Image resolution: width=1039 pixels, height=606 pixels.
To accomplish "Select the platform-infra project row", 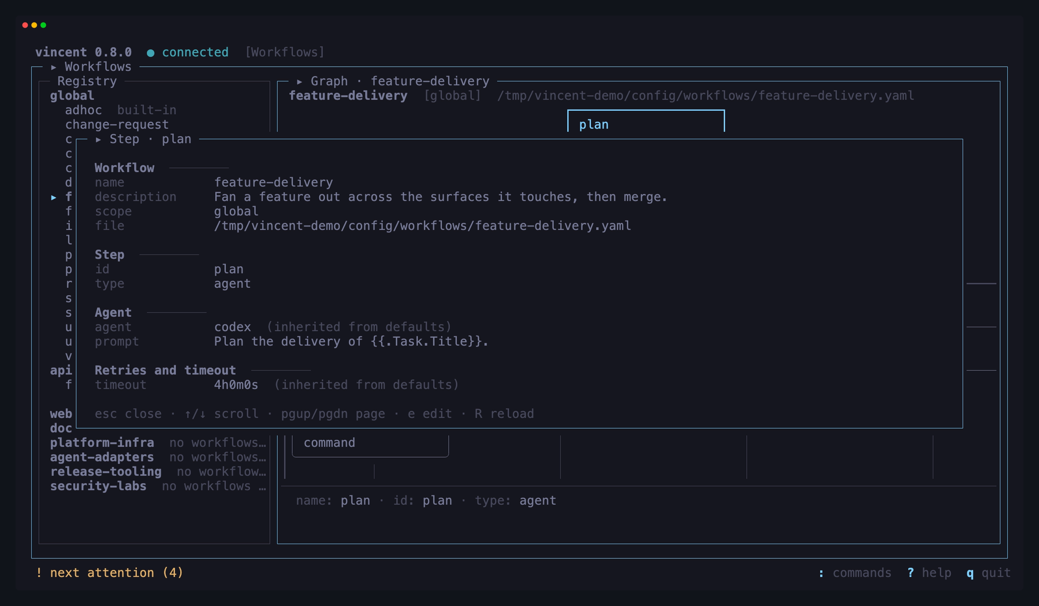I will (158, 443).
